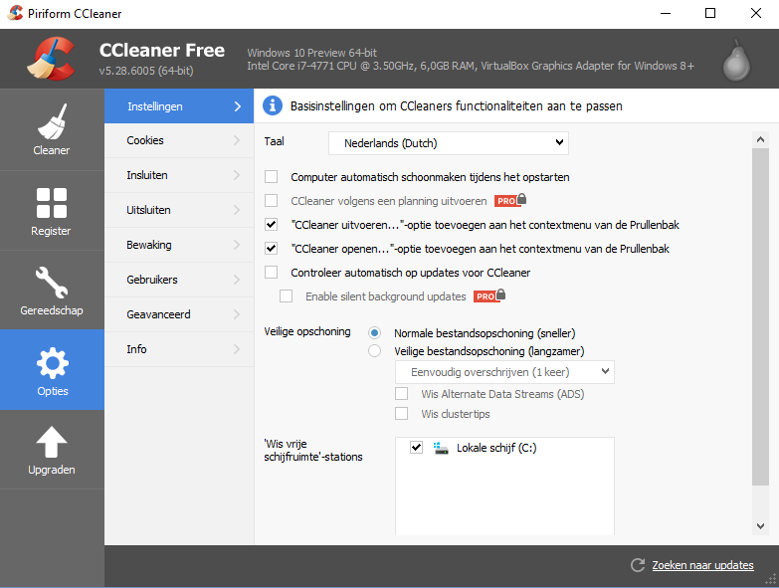Uncheck Lokale schijf (C:) drive checkbox
This screenshot has height=588, width=779.
tap(416, 449)
